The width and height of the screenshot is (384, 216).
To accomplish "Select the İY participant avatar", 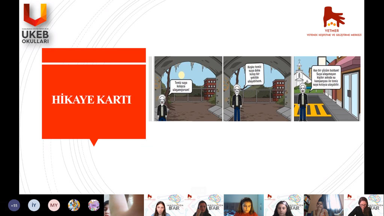I will pyautogui.click(x=34, y=205).
